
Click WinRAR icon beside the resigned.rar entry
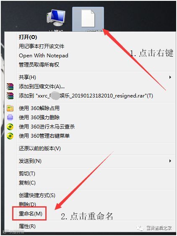(10, 96)
